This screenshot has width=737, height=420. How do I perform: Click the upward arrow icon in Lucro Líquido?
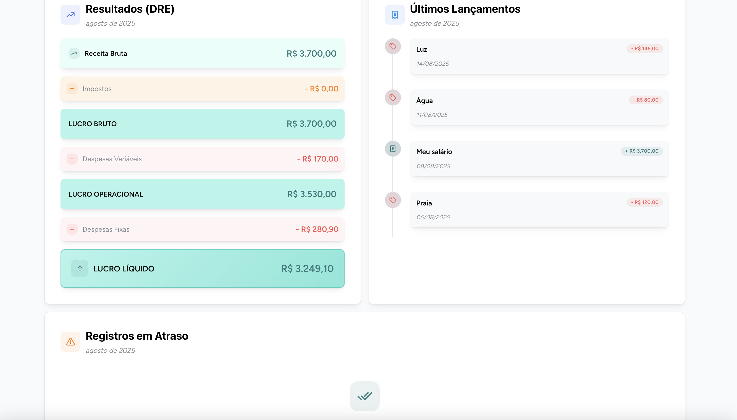tap(79, 269)
